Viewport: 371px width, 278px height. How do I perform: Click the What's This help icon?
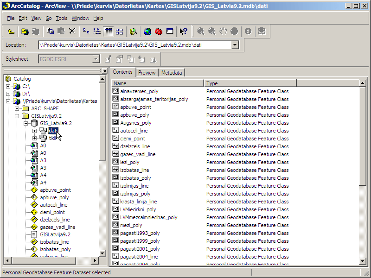(x=183, y=32)
